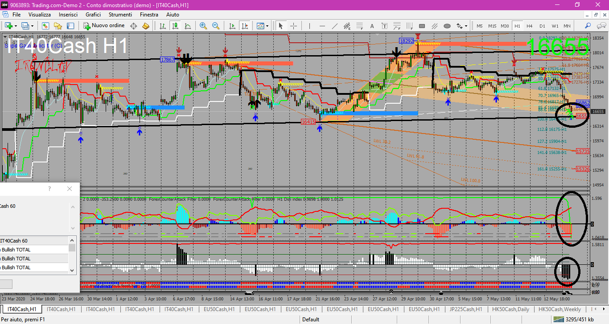This screenshot has width=609, height=324.
Task: Click the Nuovo ordine button
Action: point(103,26)
